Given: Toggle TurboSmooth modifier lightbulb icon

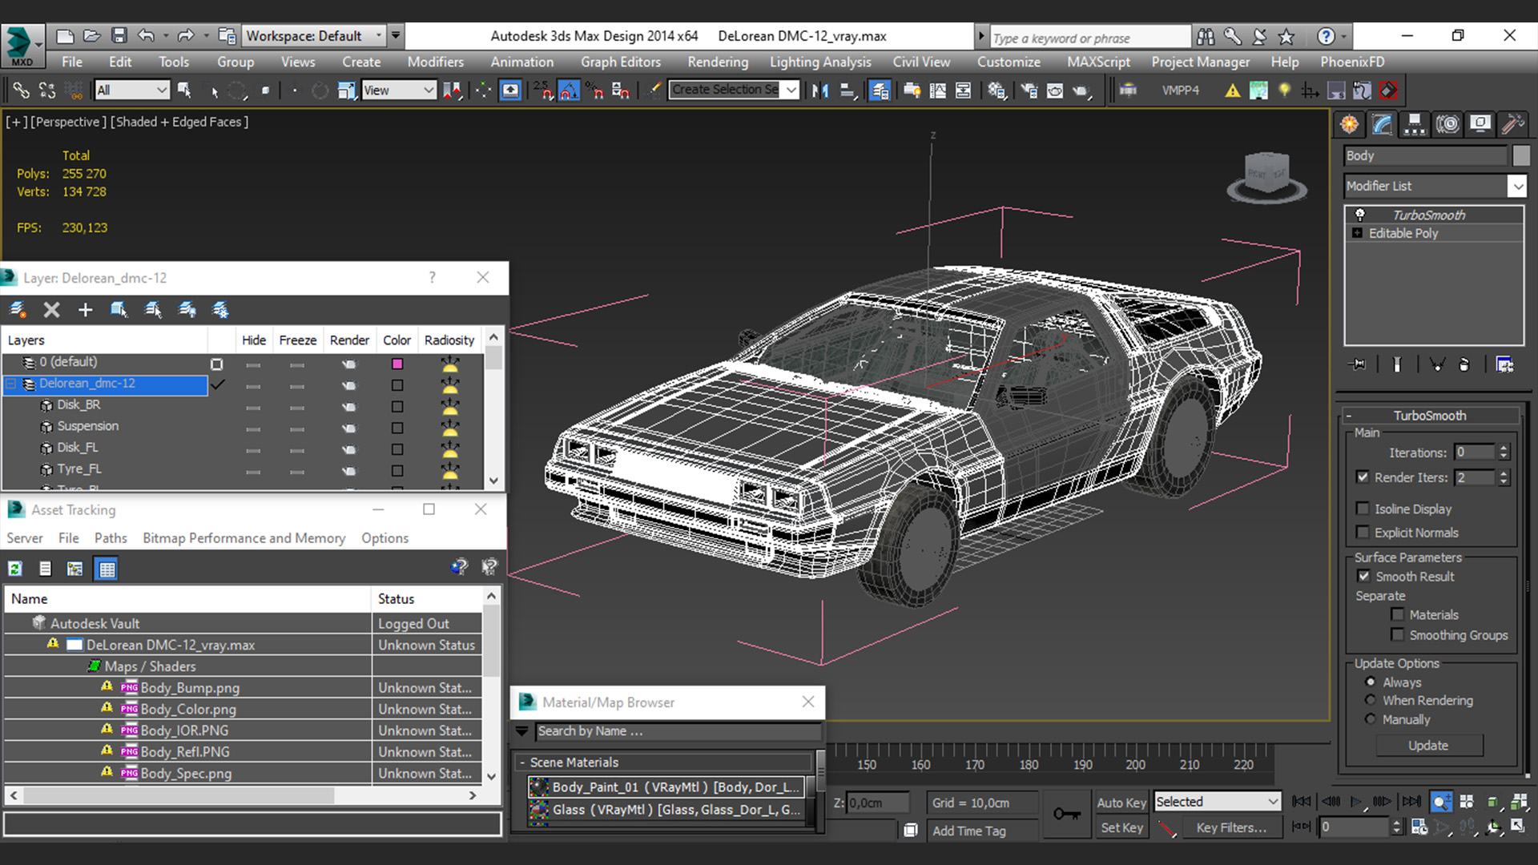Looking at the screenshot, I should click(x=1359, y=215).
